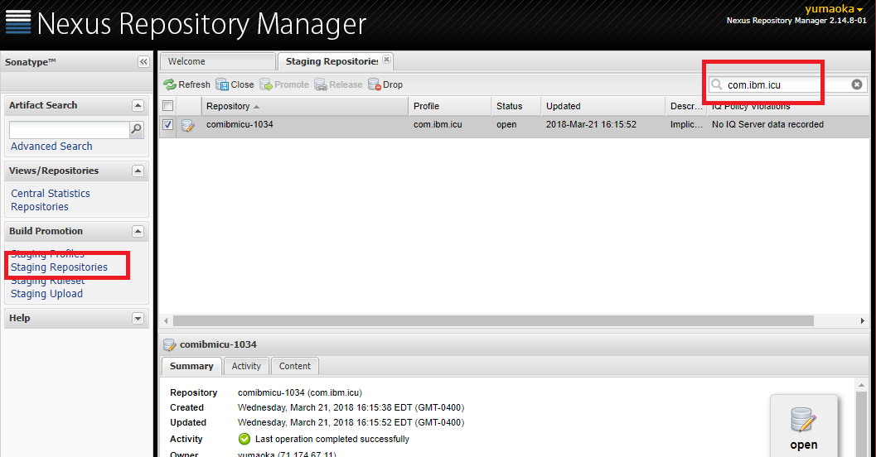Clear the com.ibm.icu filter field

856,84
